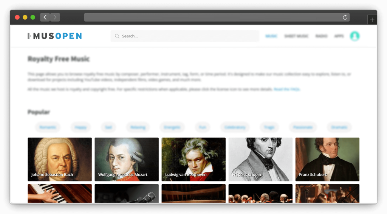
Task: Open Ludwig van Beethoven composer card
Action: point(193,159)
